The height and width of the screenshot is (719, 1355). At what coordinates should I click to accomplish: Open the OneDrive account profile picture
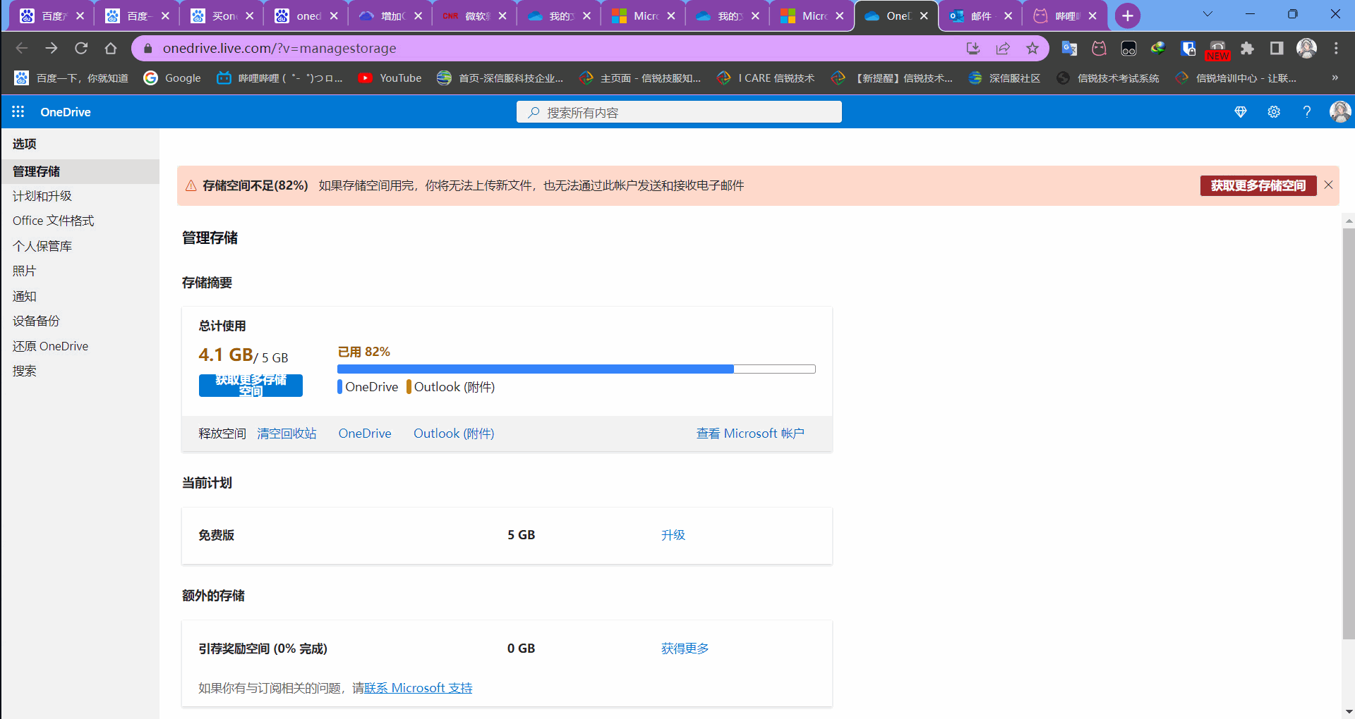coord(1339,111)
